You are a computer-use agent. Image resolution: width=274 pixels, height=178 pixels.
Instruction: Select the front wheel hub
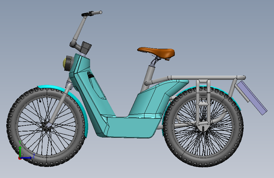[46, 126]
